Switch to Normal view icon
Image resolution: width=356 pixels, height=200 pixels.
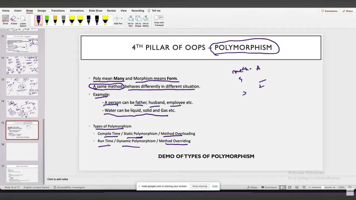pyautogui.click(x=283, y=187)
